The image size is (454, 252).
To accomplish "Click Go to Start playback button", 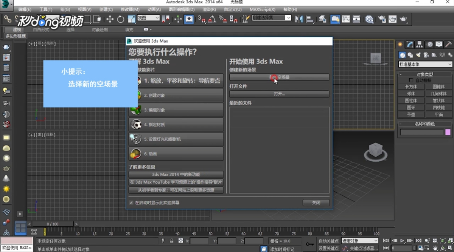I will pos(386,241).
